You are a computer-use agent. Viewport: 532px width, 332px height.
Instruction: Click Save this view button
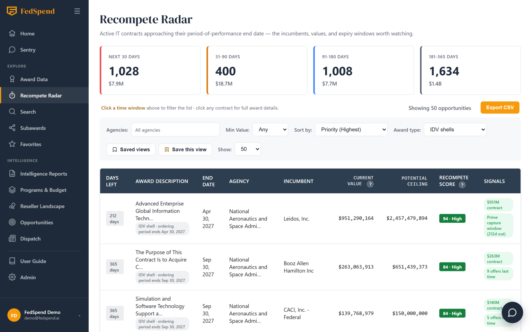[185, 150]
